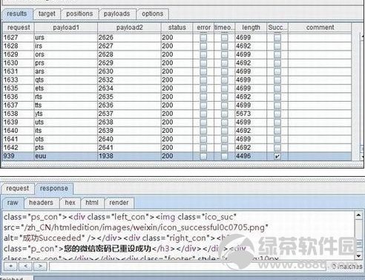Select length cell '4496'
This screenshot has height=280, width=365.
point(251,156)
